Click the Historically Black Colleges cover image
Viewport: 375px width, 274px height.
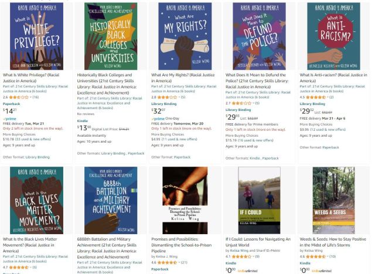111,36
